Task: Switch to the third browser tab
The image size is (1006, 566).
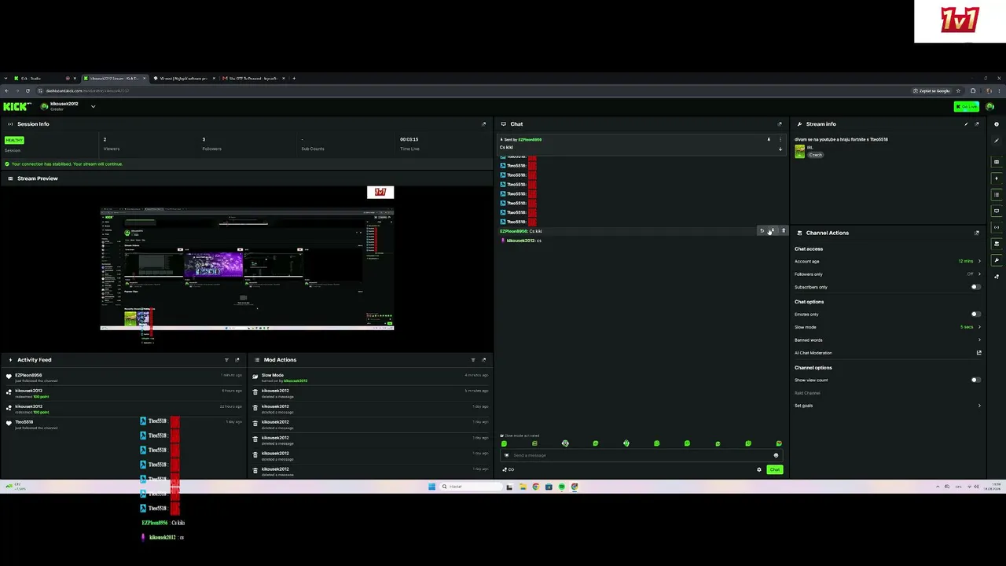Action: coord(183,79)
